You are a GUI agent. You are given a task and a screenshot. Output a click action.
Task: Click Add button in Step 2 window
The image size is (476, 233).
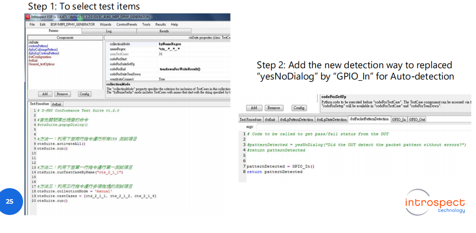click(x=254, y=108)
